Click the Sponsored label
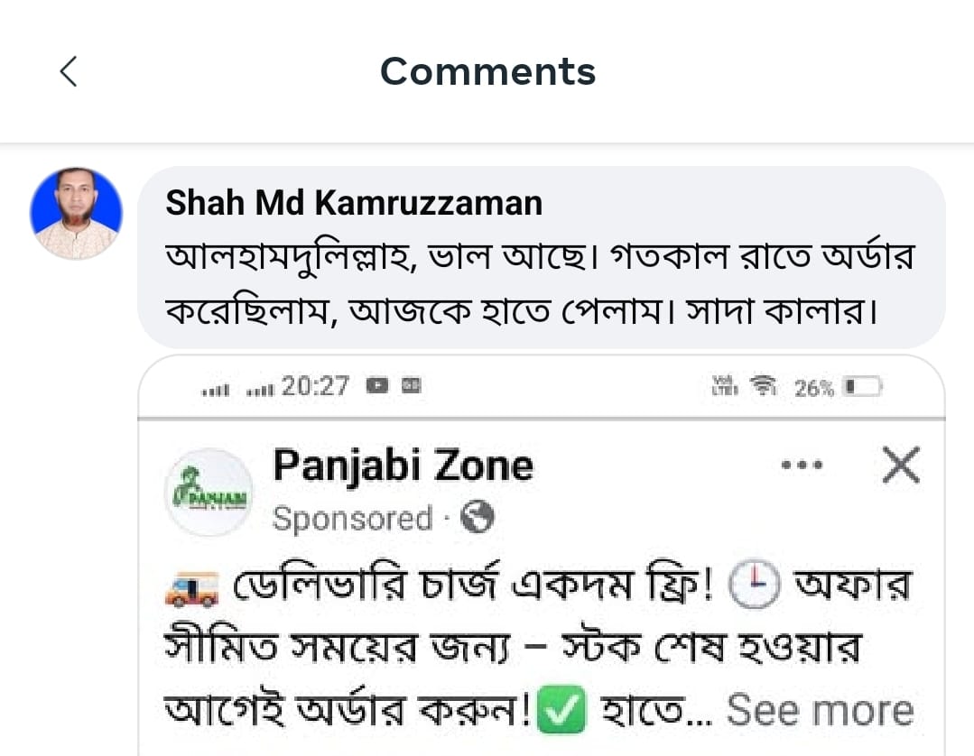 [x=352, y=519]
